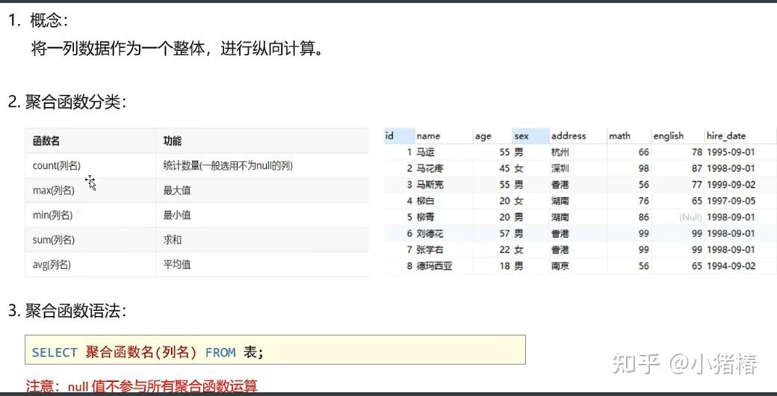The image size is (777, 396).
Task: Click the math score '66'
Action: [644, 152]
